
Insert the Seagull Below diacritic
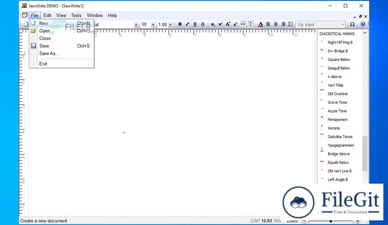pyautogui.click(x=340, y=68)
